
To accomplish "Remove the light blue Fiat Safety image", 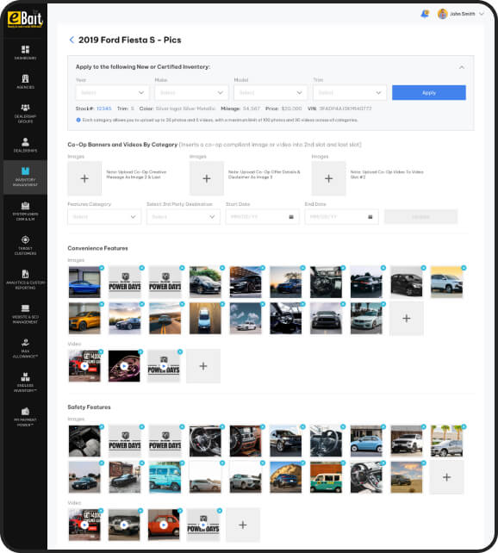I will click(383, 426).
